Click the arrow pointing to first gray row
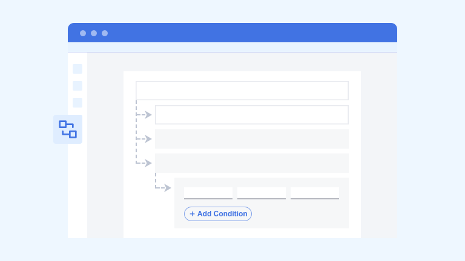This screenshot has height=261, width=465. pos(148,139)
